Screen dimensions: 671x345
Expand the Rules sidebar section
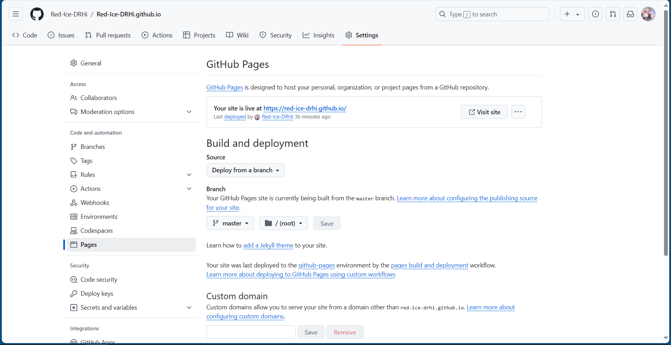pyautogui.click(x=189, y=175)
